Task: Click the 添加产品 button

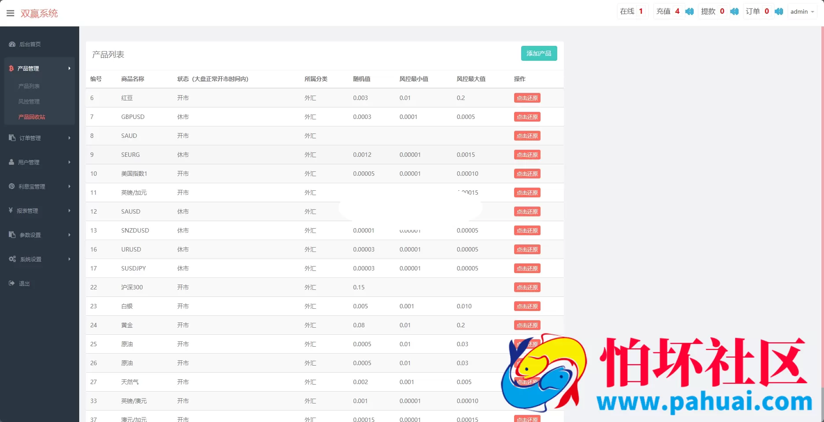Action: coord(539,53)
